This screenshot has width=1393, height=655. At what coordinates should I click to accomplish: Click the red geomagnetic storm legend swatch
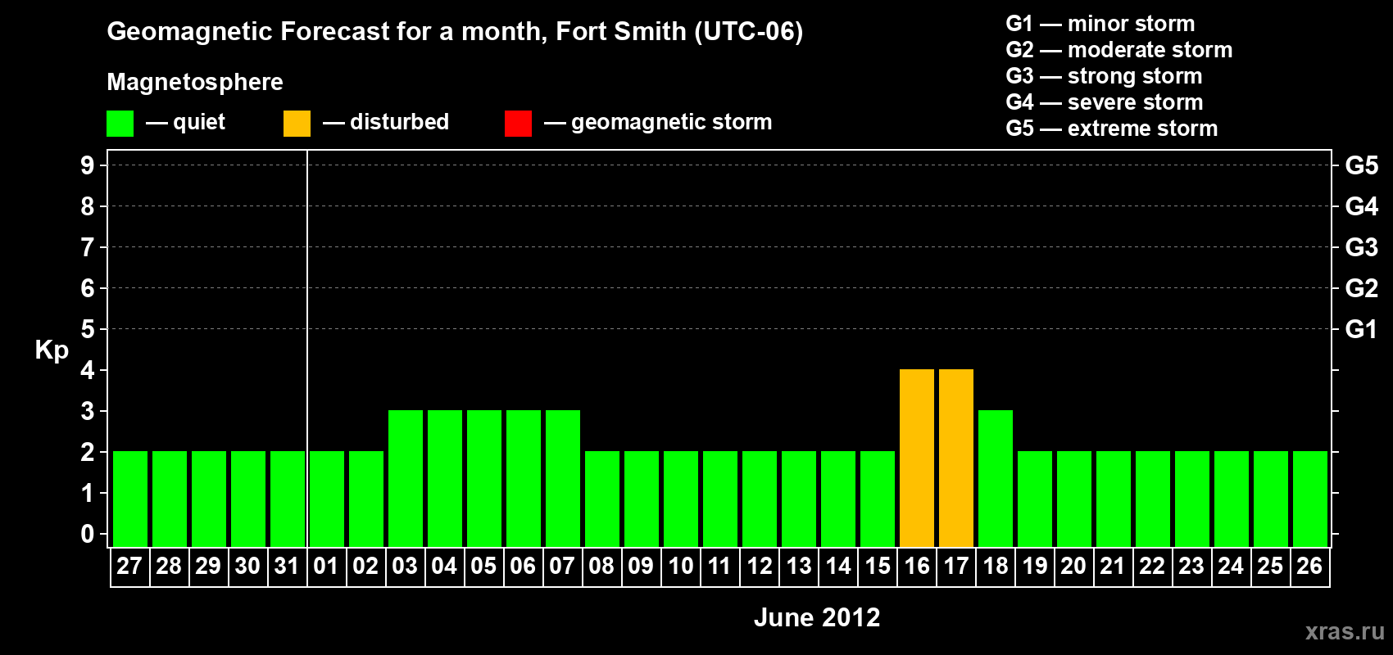(x=518, y=124)
